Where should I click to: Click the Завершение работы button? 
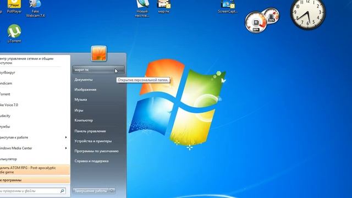pos(91,191)
